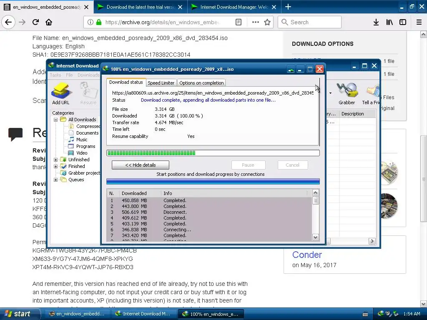Open a new Firefox tab
The image size is (427, 320).
(288, 7)
